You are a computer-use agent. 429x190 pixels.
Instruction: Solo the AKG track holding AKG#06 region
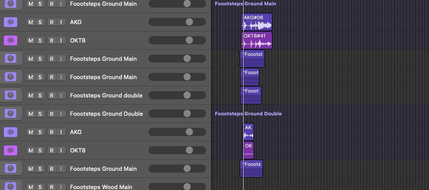[x=40, y=22]
